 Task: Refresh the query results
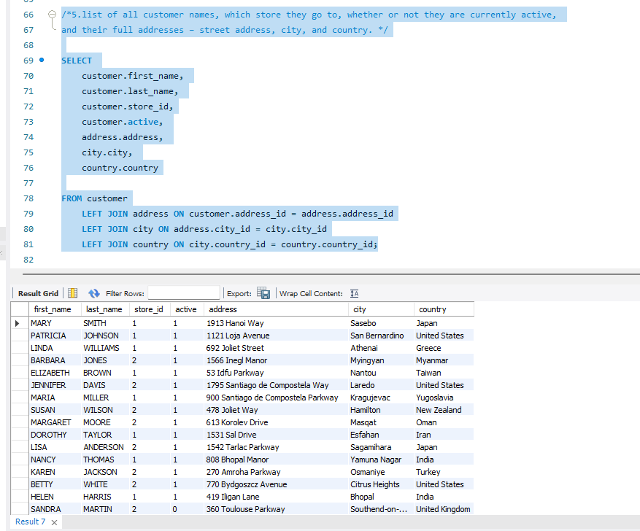[94, 293]
